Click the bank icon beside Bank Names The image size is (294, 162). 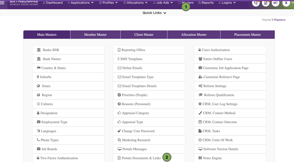click(39, 59)
